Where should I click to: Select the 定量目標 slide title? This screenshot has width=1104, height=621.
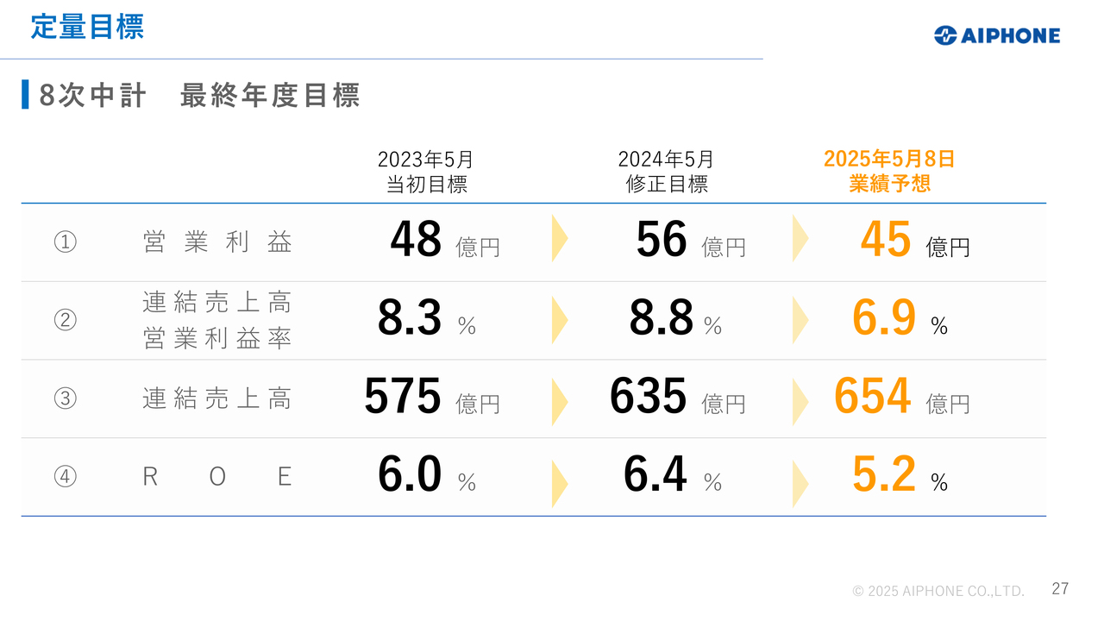87,27
